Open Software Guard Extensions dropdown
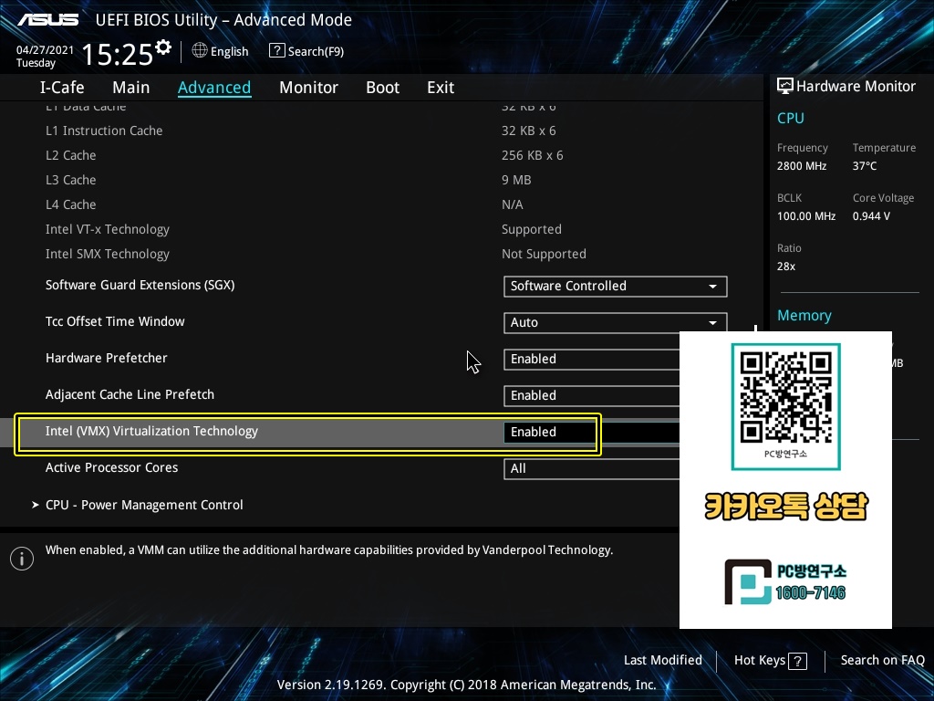This screenshot has width=934, height=701. click(x=616, y=286)
